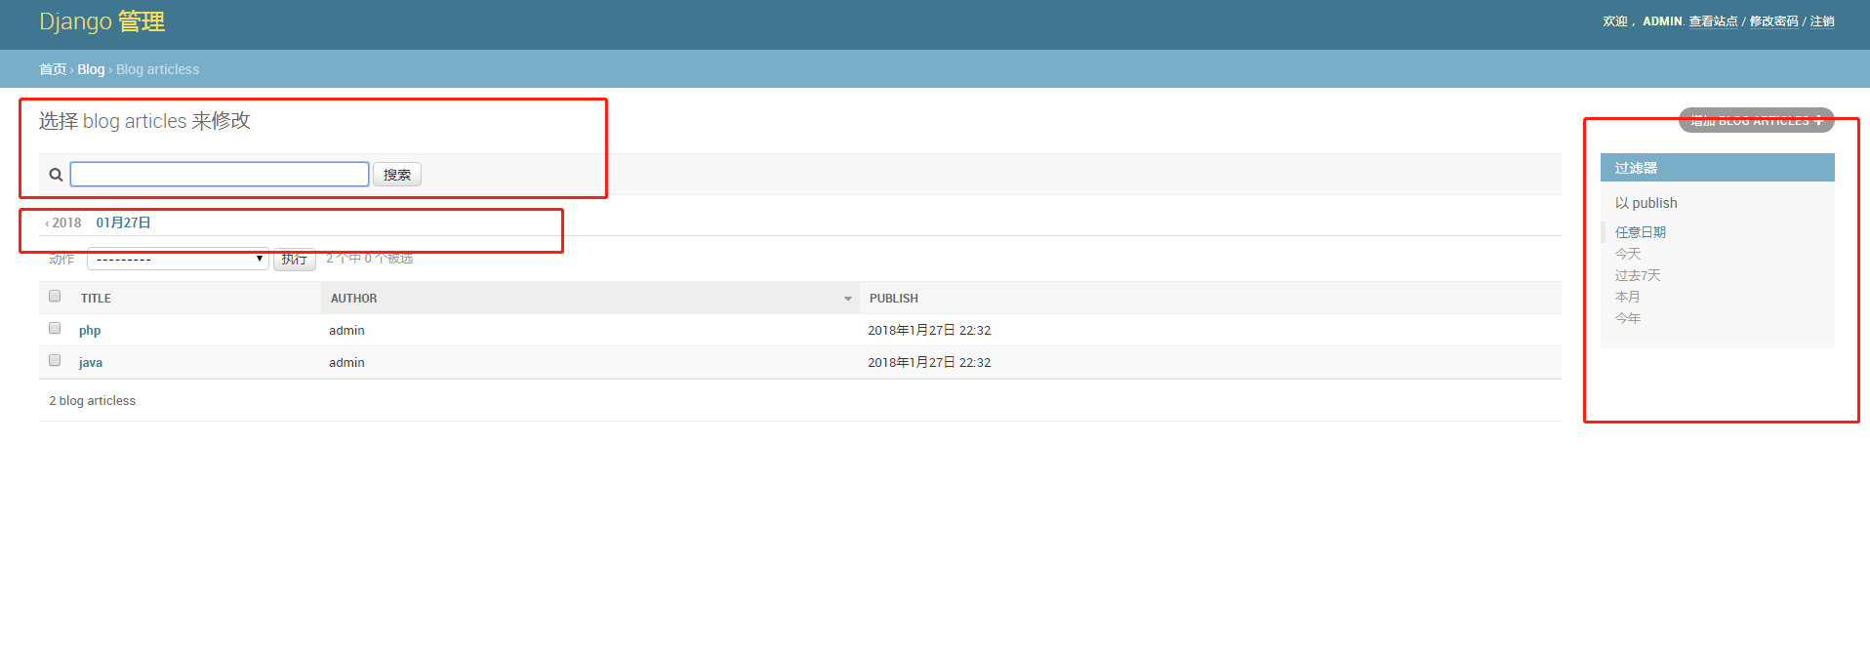
Task: Select the 01月27日 date link
Action: [123, 222]
